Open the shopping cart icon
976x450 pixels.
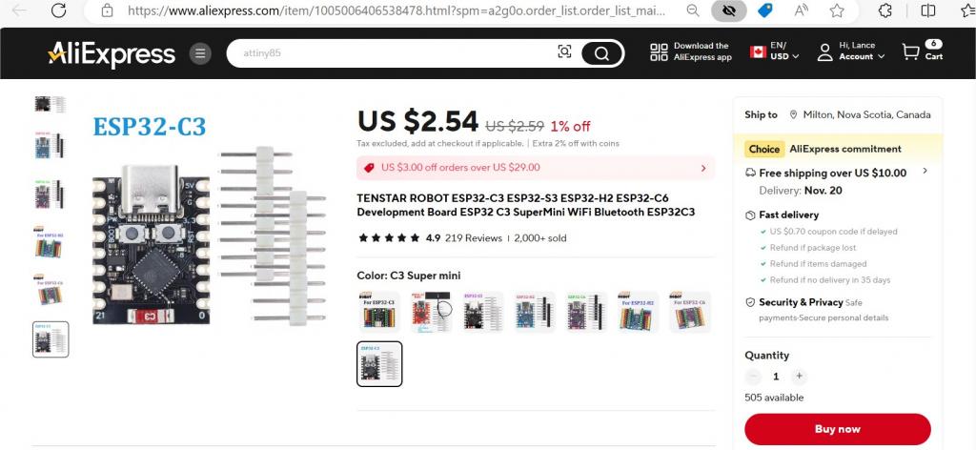tap(910, 52)
